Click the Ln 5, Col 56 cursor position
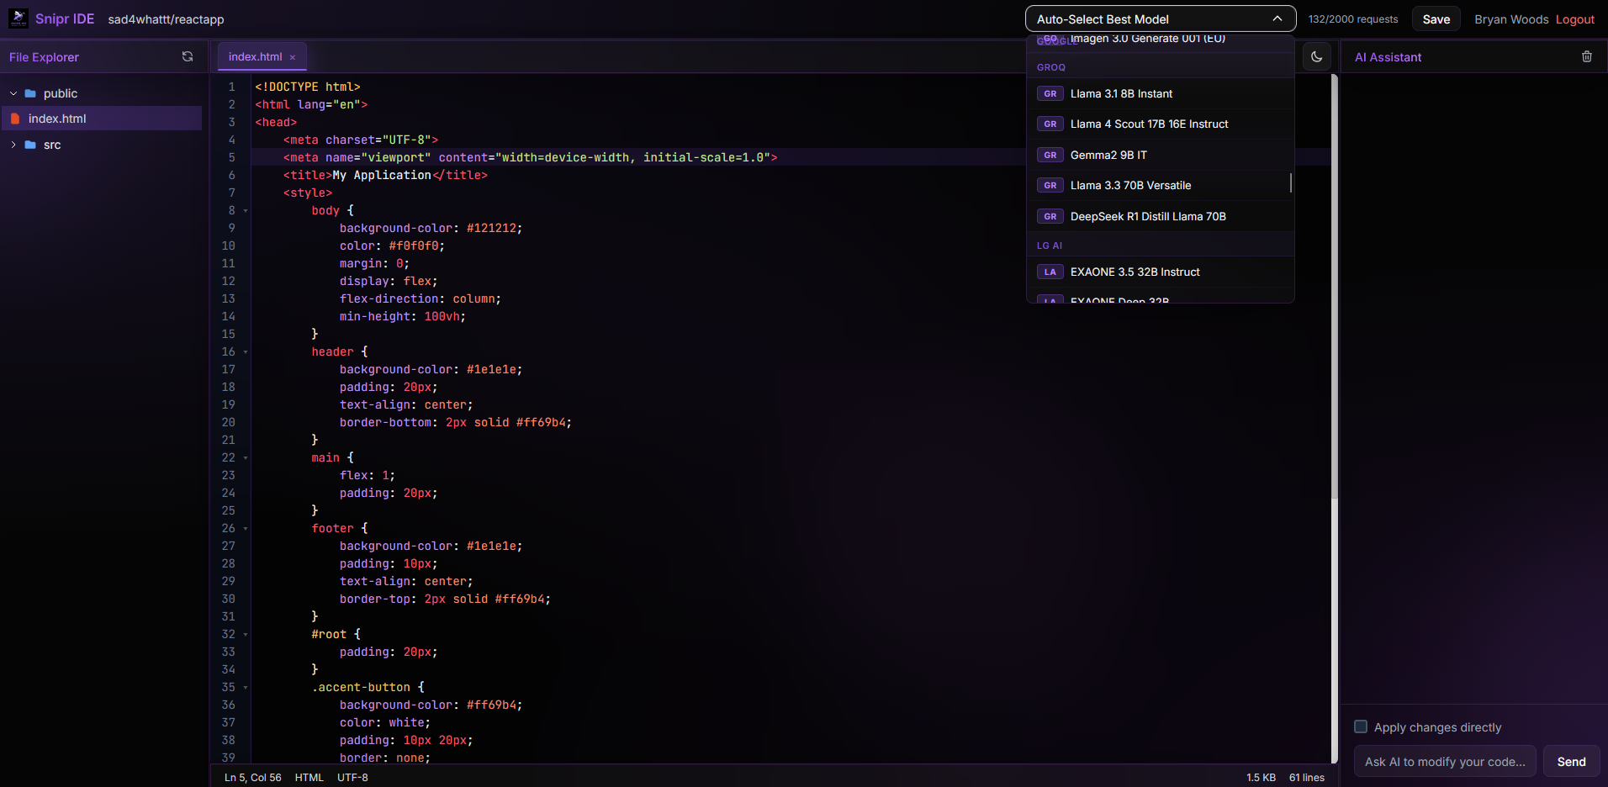The width and height of the screenshot is (1608, 787). 252,777
